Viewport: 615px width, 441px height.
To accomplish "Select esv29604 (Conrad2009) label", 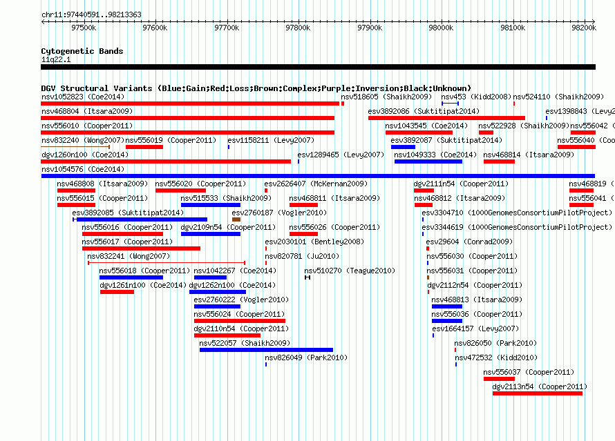I will tap(469, 242).
